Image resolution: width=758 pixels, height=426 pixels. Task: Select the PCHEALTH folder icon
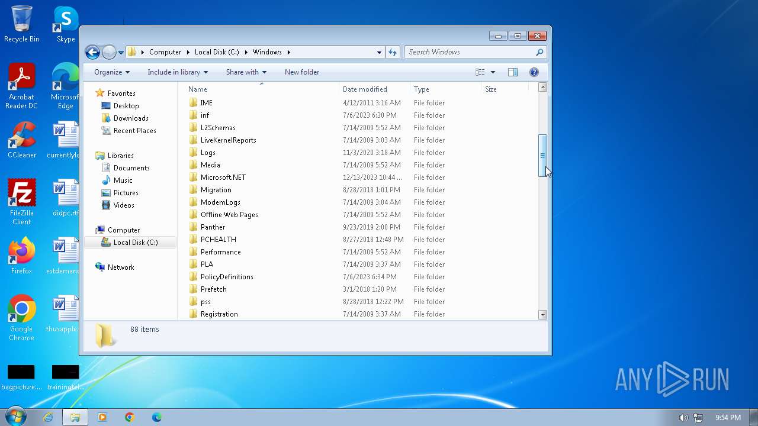(x=193, y=240)
